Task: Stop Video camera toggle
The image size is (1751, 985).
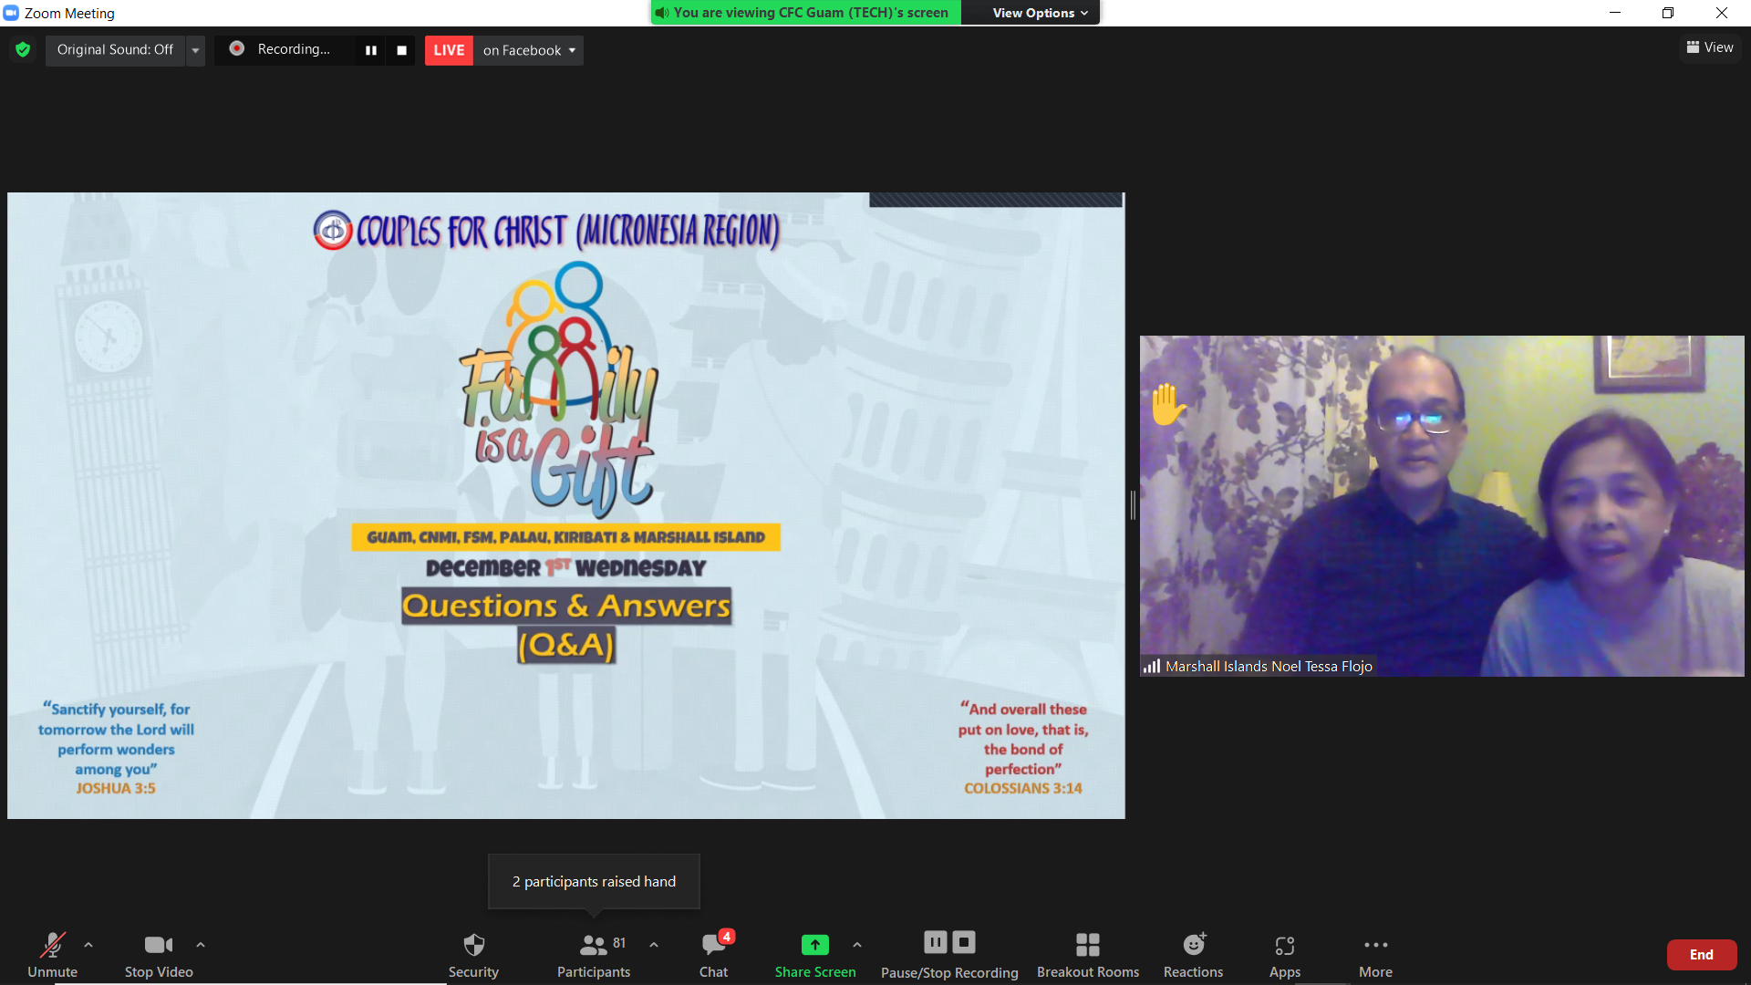Action: pos(159,954)
